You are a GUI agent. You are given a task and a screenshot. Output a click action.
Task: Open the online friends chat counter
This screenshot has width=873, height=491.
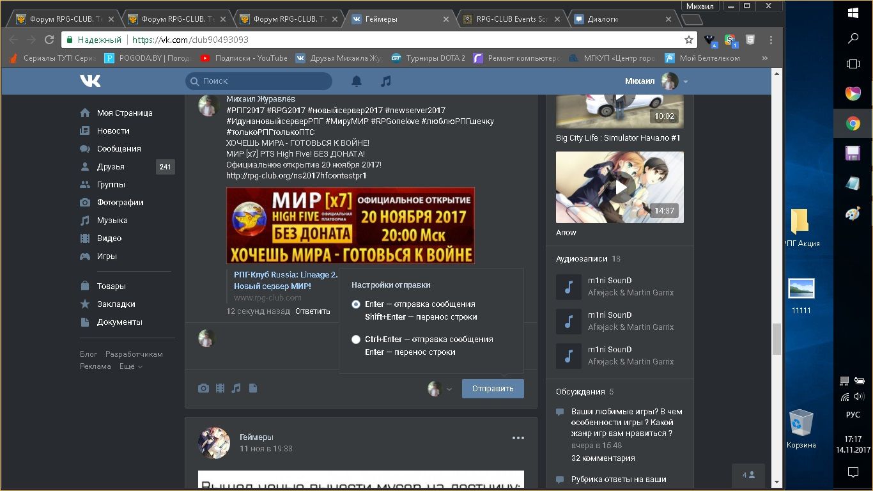pos(748,475)
